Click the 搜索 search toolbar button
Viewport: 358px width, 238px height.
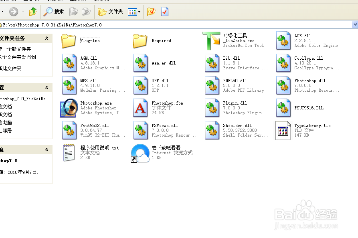tap(54, 11)
